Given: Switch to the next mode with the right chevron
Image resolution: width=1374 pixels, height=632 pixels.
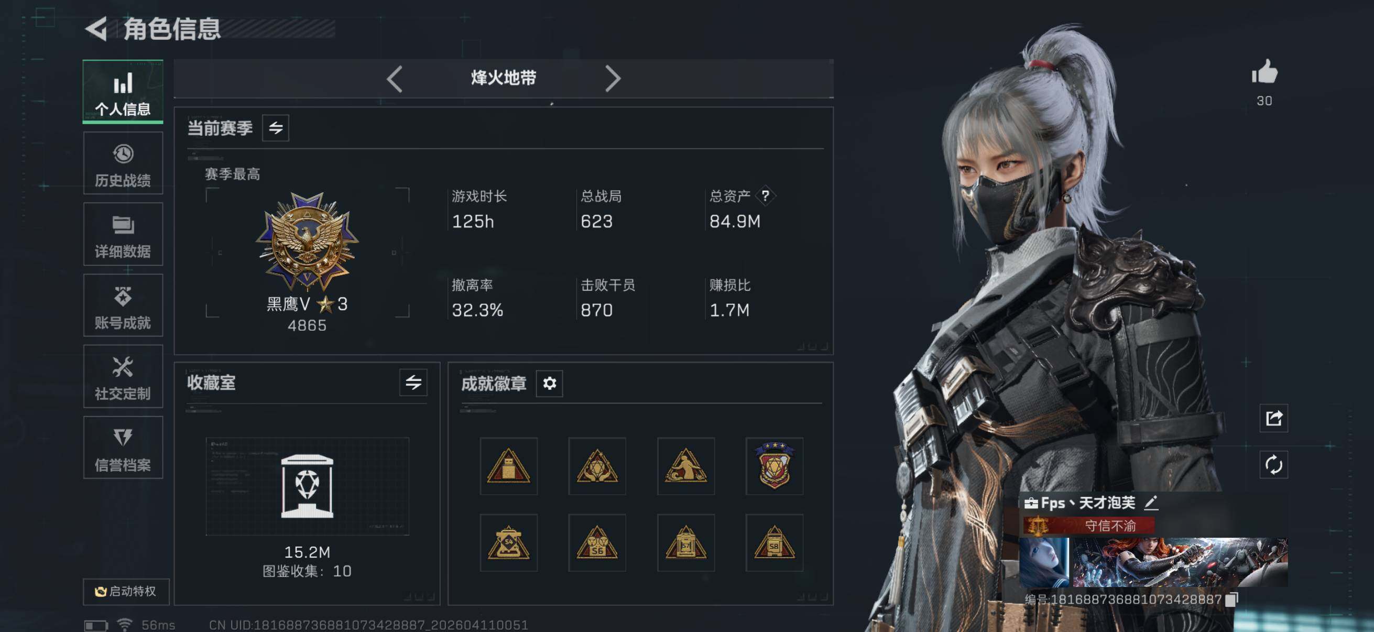Looking at the screenshot, I should (613, 79).
